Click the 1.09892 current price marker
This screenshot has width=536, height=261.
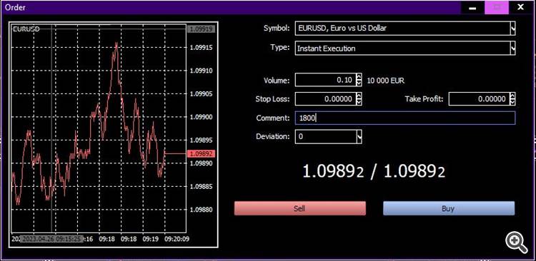[x=201, y=154]
